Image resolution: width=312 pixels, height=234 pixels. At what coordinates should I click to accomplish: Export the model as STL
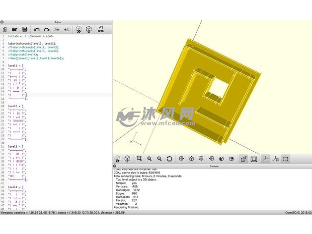tap(101, 29)
